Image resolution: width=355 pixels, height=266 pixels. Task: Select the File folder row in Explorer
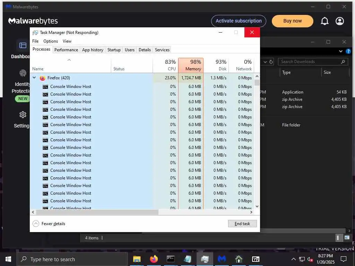[x=304, y=125]
